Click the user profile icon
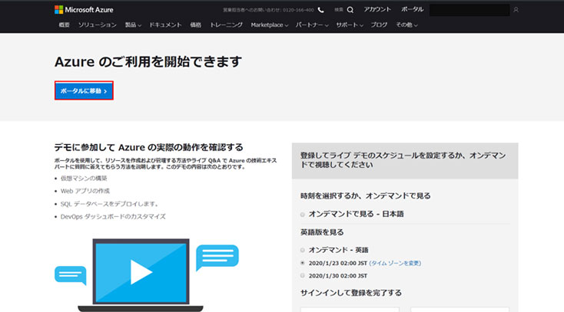This screenshot has width=564, height=312. (x=516, y=10)
